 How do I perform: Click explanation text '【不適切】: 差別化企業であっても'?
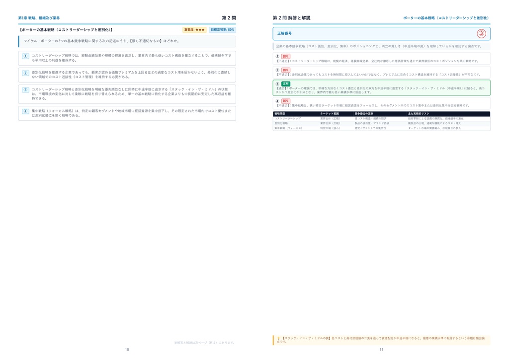378,75
